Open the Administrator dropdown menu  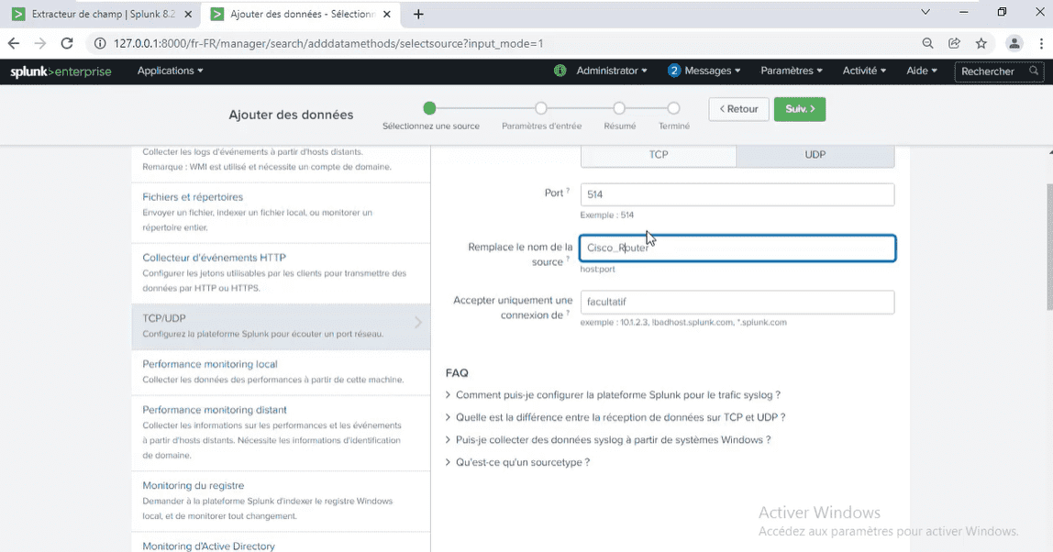click(x=612, y=71)
